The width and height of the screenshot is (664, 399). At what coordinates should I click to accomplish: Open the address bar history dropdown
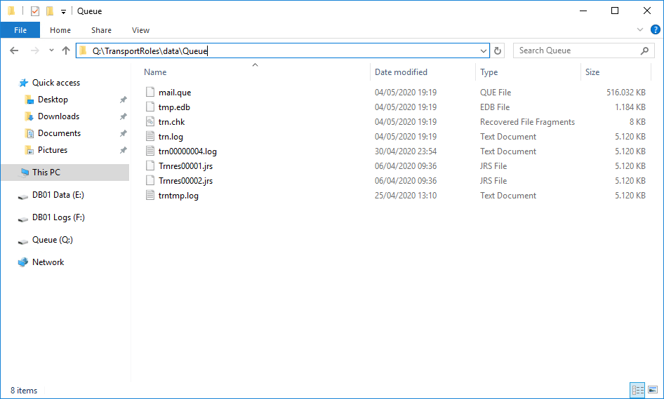pyautogui.click(x=484, y=50)
